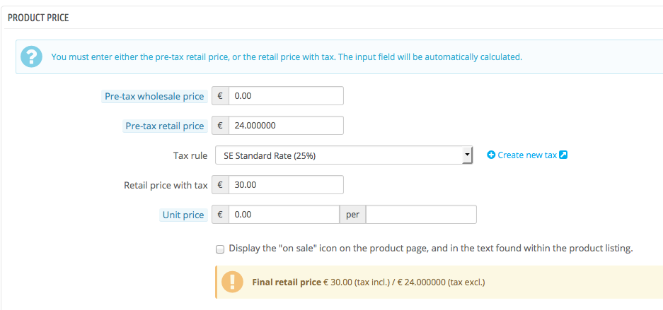663x310 pixels.
Task: Focus the Pre-tax retail price field
Action: click(286, 126)
